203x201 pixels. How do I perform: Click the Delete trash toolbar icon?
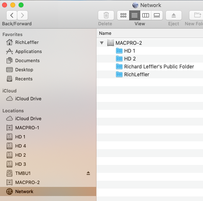[x=106, y=15]
